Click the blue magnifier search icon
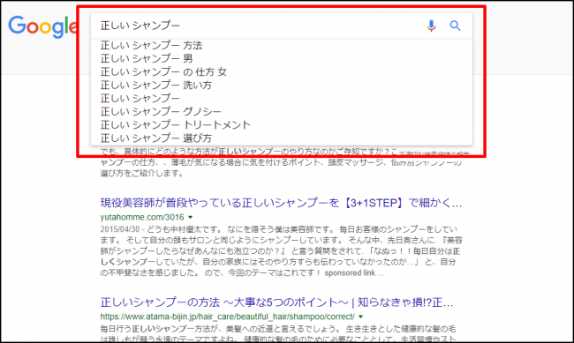 point(455,26)
